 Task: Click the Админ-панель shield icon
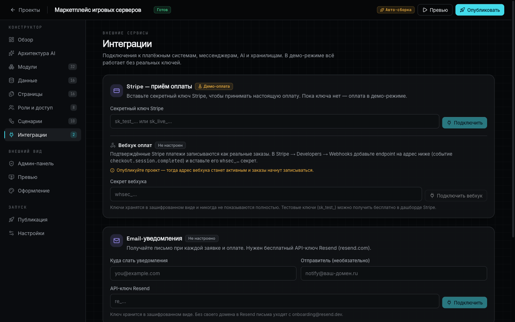11,164
